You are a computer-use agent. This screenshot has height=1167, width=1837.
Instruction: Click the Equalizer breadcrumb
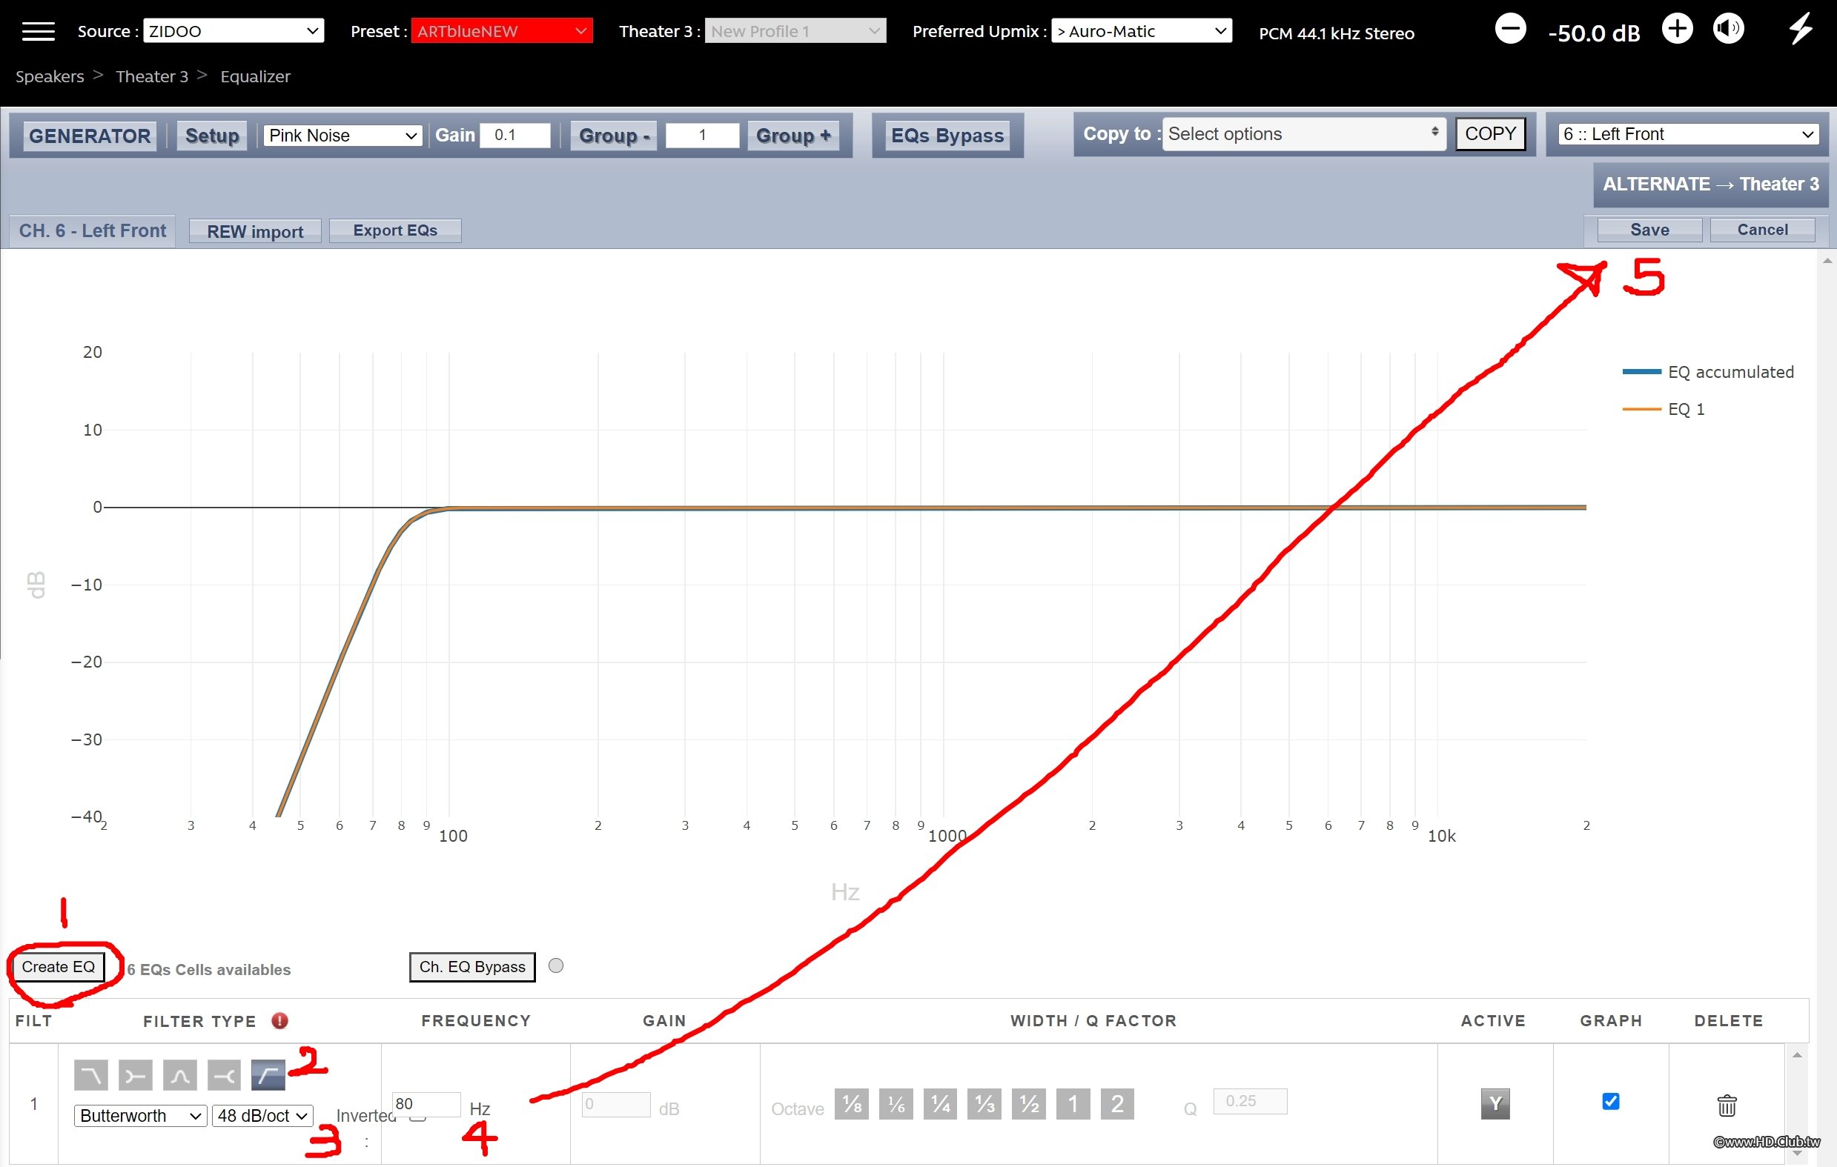[256, 76]
